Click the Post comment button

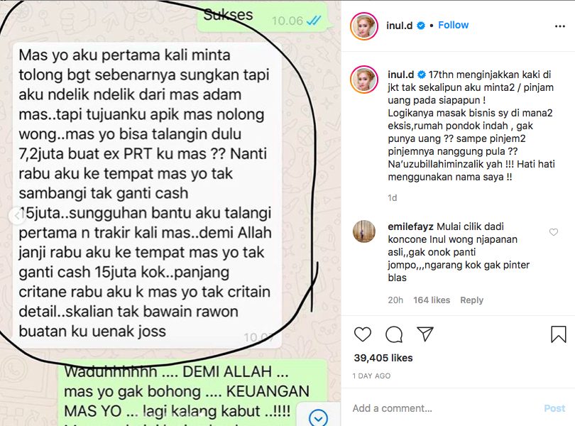click(x=554, y=408)
